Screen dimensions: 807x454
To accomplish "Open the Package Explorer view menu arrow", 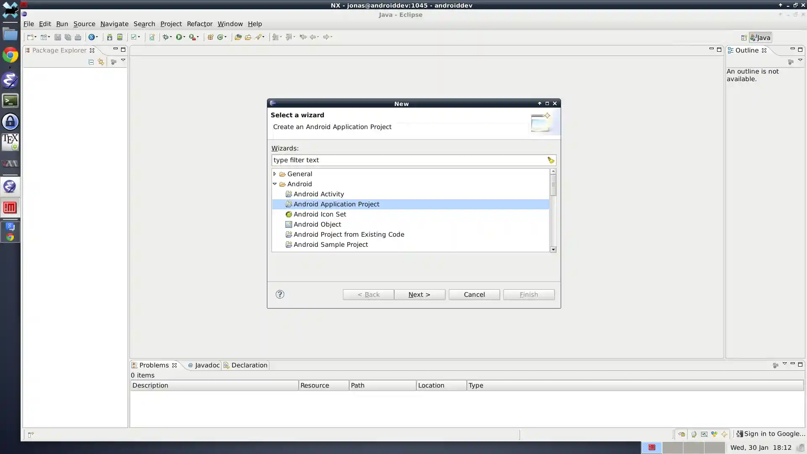I will (x=123, y=60).
